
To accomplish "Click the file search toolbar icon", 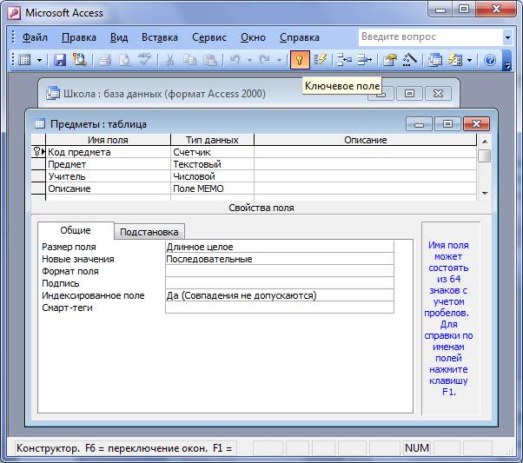I will coord(79,60).
